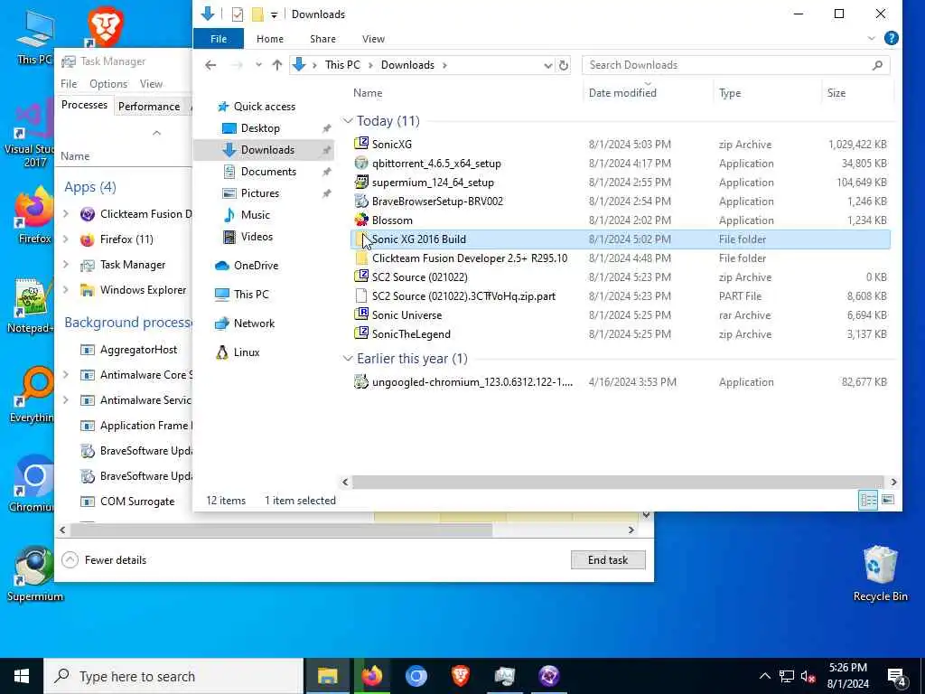The image size is (925, 694).
Task: Select the Clickteam Fusion Developer 2.5+ folder icon
Action: tap(361, 258)
